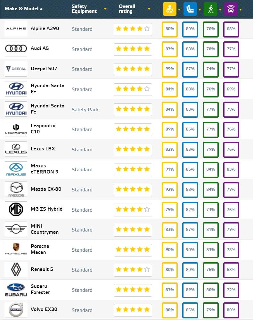This screenshot has height=320, width=253.
Task: Open the Subaru logo thumbnail
Action: (x=16, y=290)
